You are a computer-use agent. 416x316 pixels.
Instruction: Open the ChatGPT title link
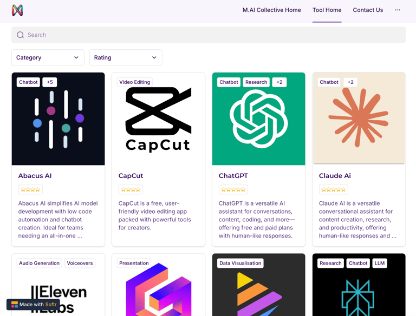click(233, 176)
